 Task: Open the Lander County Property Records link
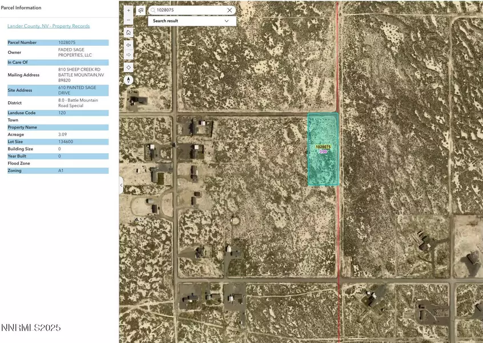click(48, 26)
